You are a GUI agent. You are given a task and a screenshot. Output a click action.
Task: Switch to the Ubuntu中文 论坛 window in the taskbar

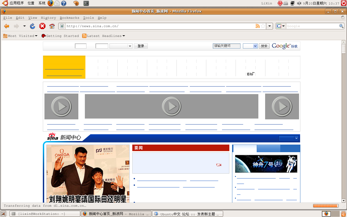pos(188,214)
